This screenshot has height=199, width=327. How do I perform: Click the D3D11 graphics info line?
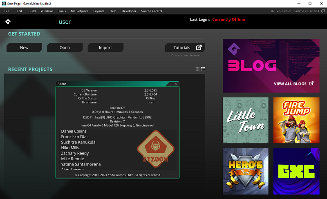pyautogui.click(x=117, y=117)
